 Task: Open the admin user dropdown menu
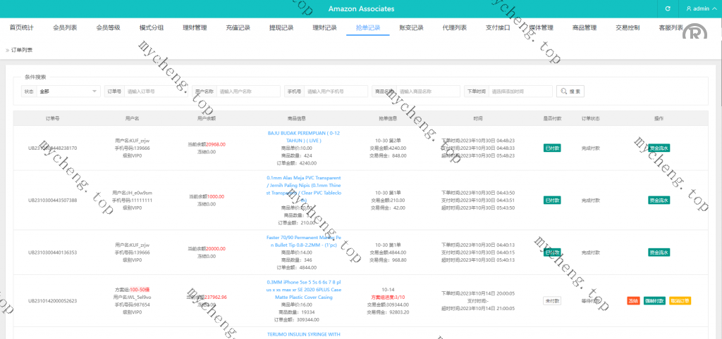coord(700,8)
